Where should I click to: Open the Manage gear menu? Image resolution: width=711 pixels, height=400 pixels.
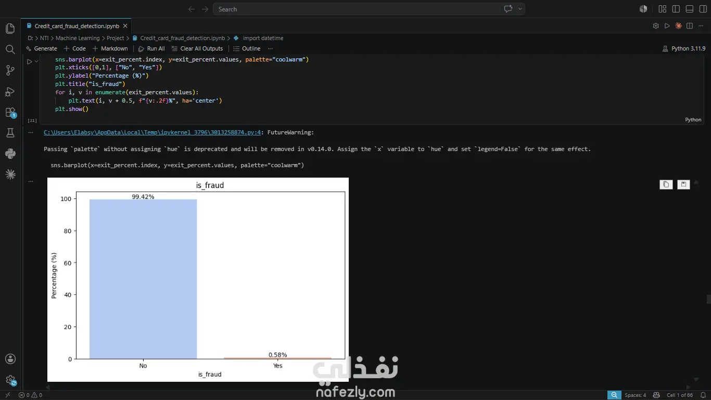point(10,381)
